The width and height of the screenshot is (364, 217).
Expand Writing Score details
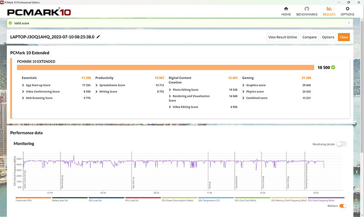96,92
